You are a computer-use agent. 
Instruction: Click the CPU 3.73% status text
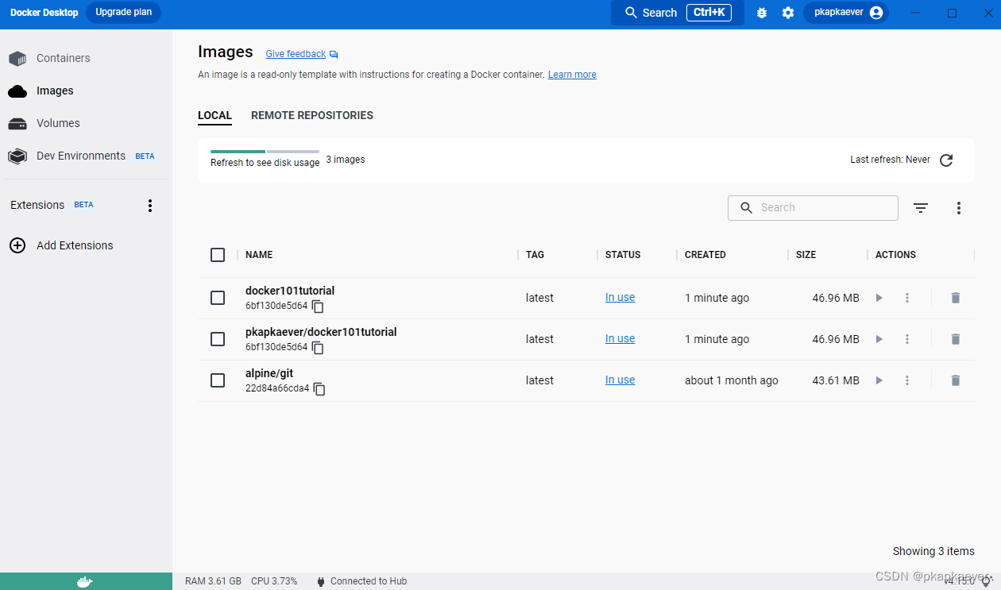(x=274, y=581)
